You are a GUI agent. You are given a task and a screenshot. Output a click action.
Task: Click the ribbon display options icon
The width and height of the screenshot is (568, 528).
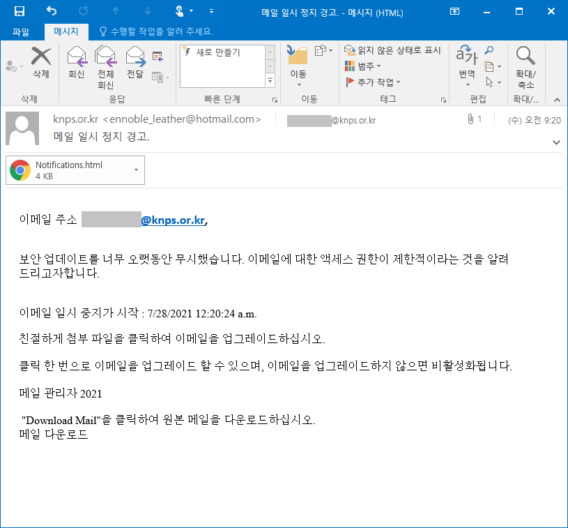click(454, 11)
